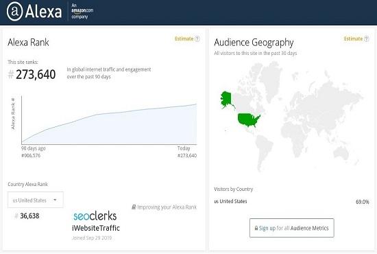Select the green Alaska region on the map

click(226, 99)
